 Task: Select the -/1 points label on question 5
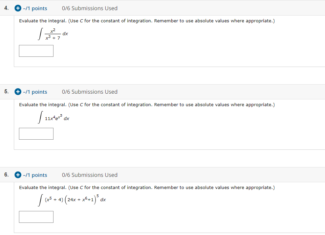click(x=35, y=92)
